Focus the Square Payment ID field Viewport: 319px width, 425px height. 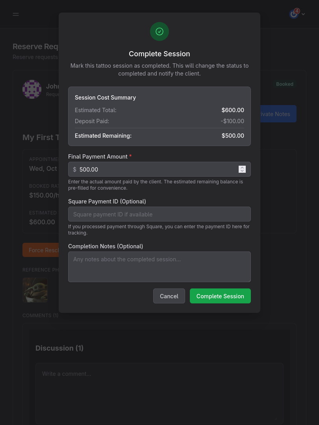pyautogui.click(x=159, y=214)
